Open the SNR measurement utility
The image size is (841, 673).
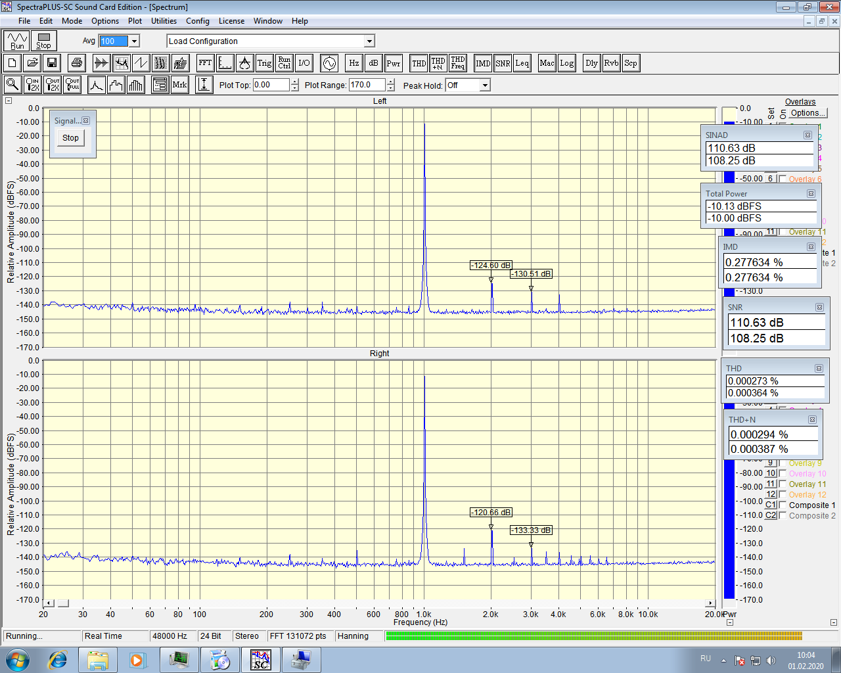pyautogui.click(x=503, y=63)
